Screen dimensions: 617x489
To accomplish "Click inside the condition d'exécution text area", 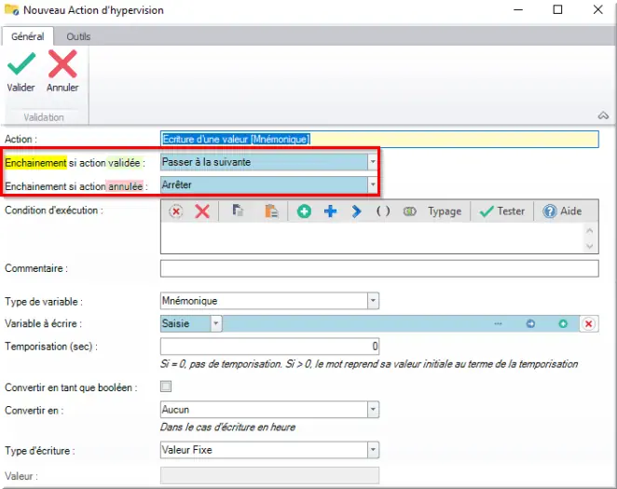I will click(x=372, y=238).
